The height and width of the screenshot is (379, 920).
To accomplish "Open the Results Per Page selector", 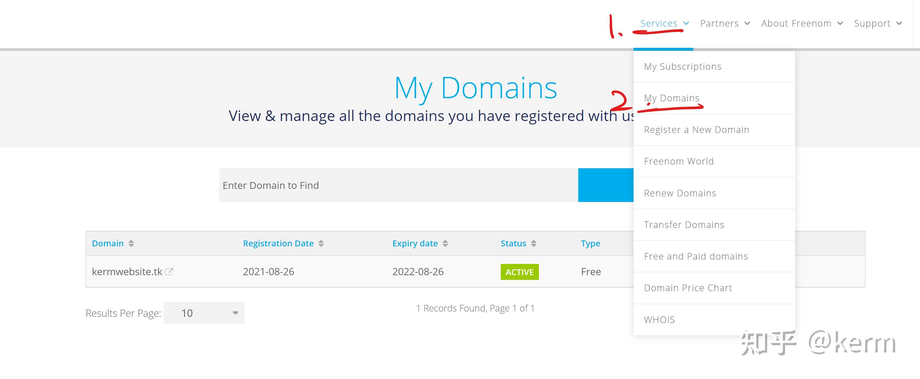I will point(204,313).
